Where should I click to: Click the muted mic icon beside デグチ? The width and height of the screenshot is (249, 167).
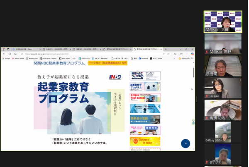(x=207, y=162)
